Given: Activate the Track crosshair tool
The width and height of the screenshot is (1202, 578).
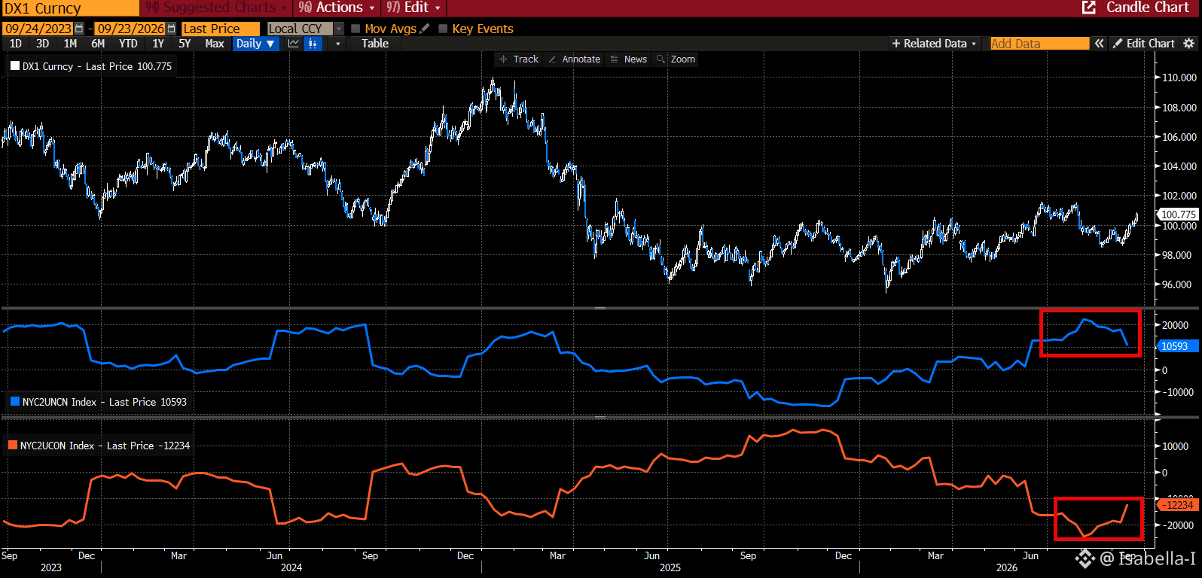Looking at the screenshot, I should [519, 59].
